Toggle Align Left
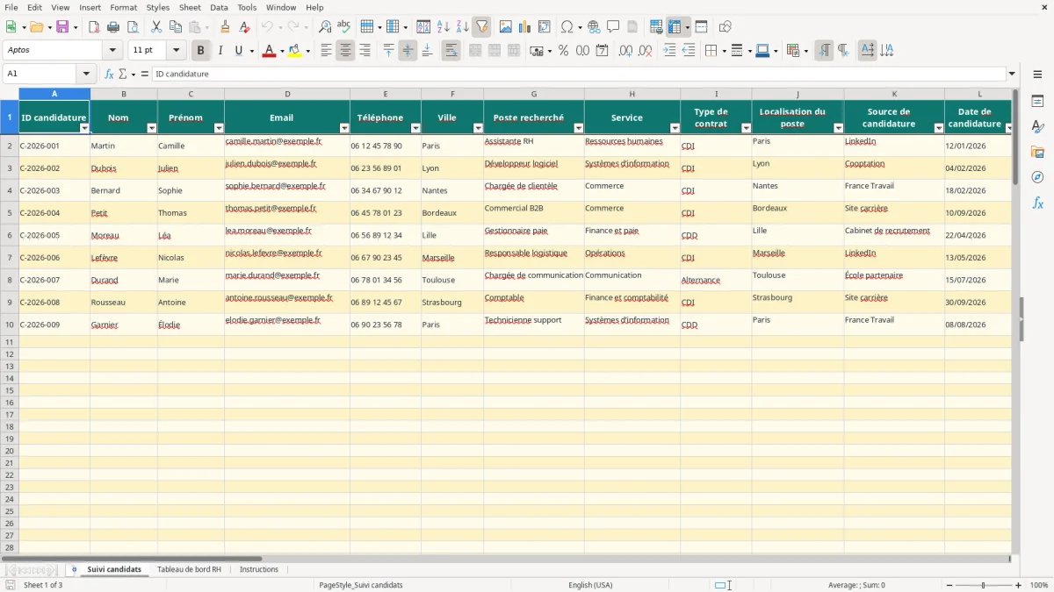 (x=326, y=51)
